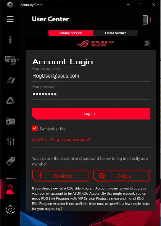Open the Settings gear in the sidebar
Viewport: 161px width, 226px height.
coord(10,210)
